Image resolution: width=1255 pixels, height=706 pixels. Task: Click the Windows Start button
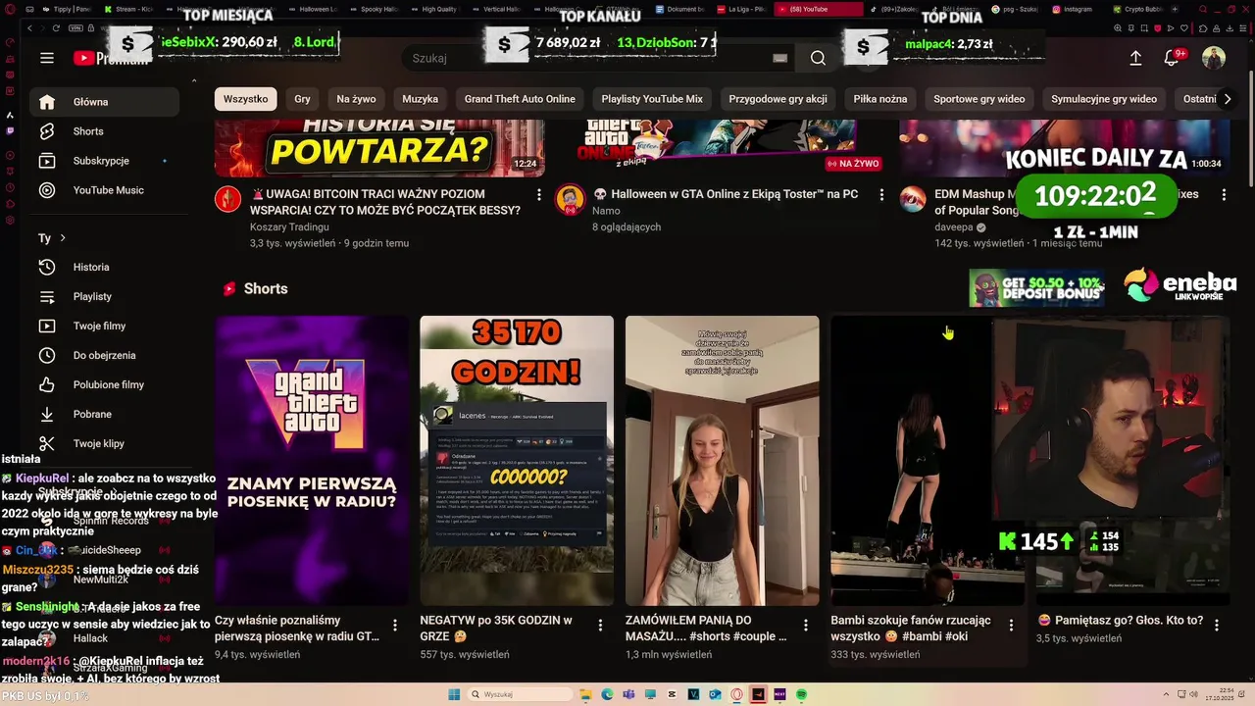pyautogui.click(x=454, y=694)
